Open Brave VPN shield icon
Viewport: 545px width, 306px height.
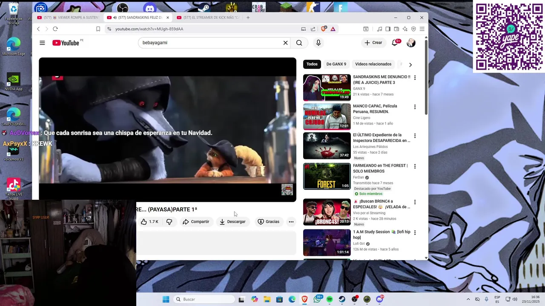point(413,29)
